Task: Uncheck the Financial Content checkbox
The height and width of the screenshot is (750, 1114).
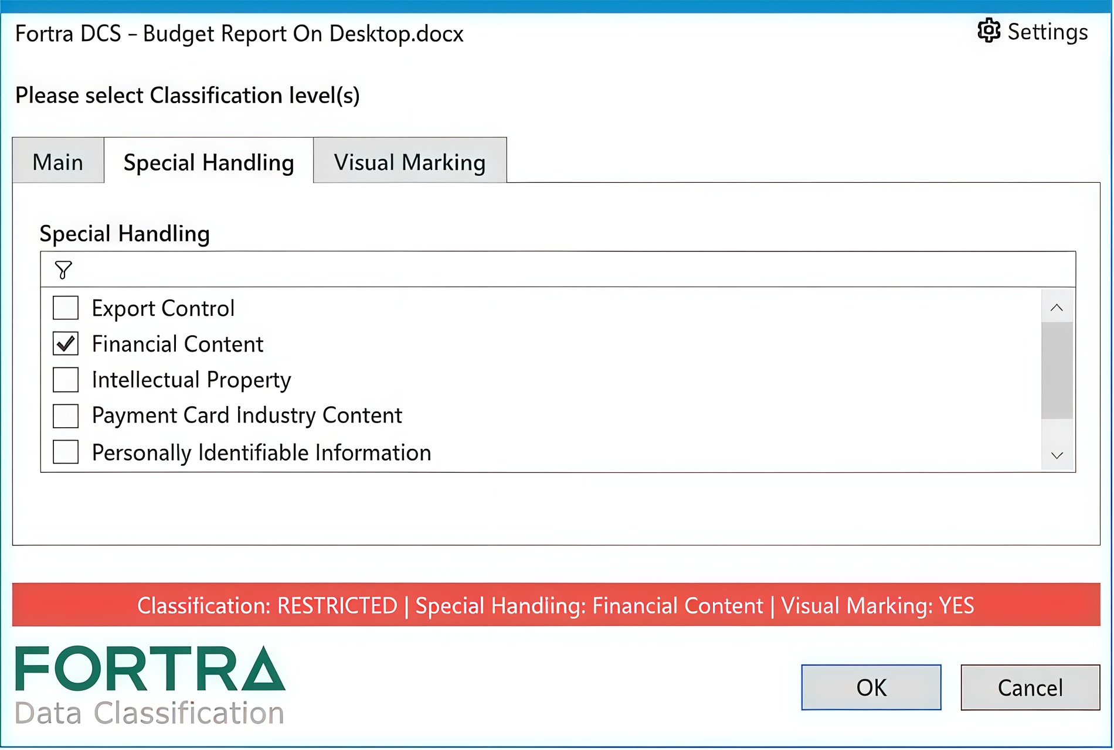Action: tap(66, 344)
